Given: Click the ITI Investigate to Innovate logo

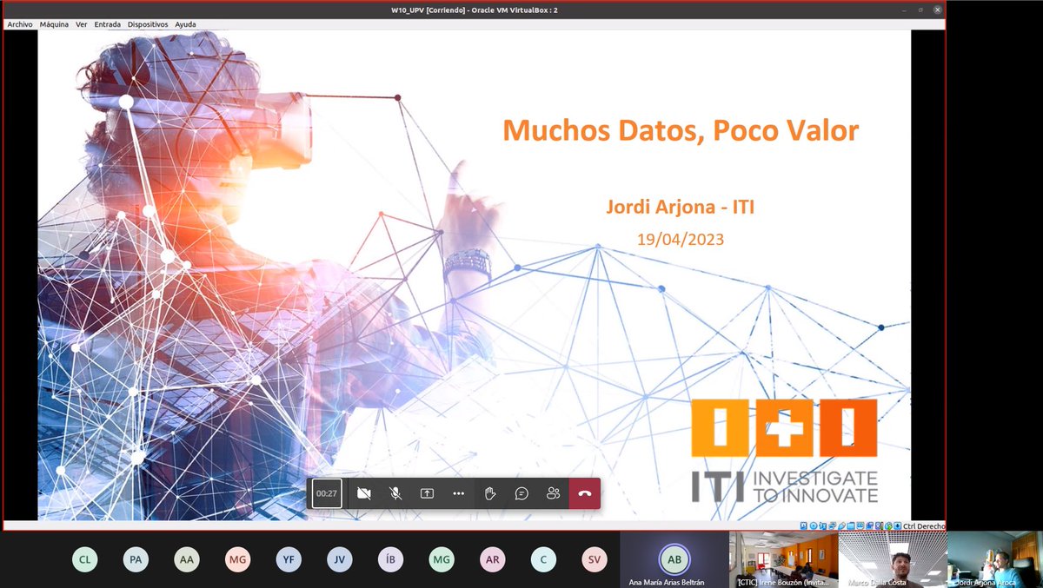Looking at the screenshot, I should click(784, 451).
